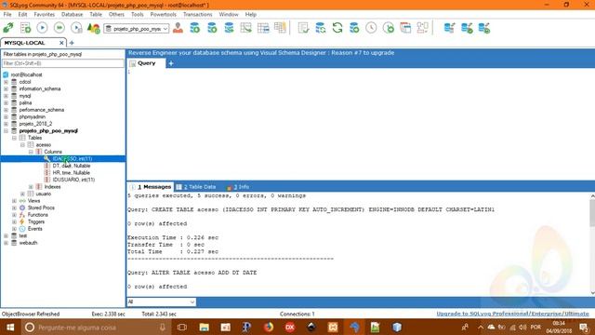The height and width of the screenshot is (335, 595).
Task: Click the rightmost database icon with green play badge
Action: pos(484,28)
